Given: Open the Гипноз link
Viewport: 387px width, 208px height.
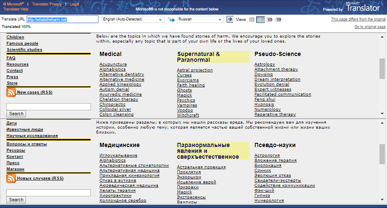Looking at the screenshot, I should pyautogui.click(x=262, y=195).
